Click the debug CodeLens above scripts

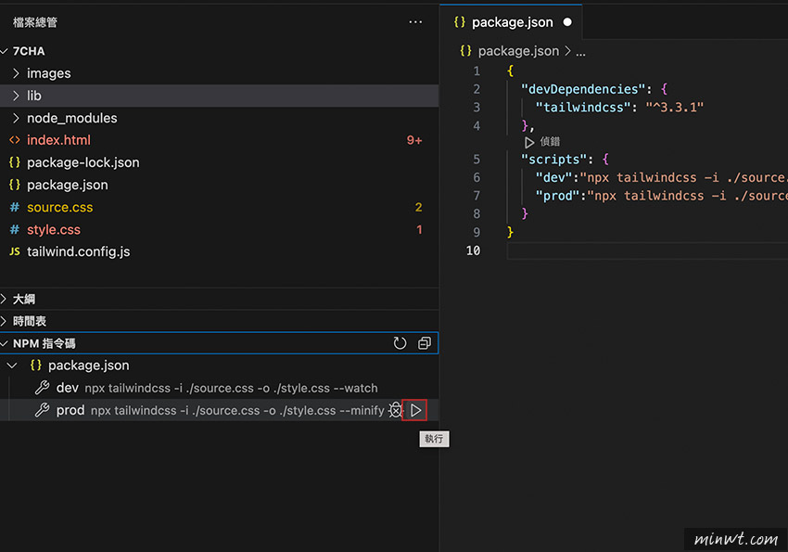pyautogui.click(x=542, y=142)
